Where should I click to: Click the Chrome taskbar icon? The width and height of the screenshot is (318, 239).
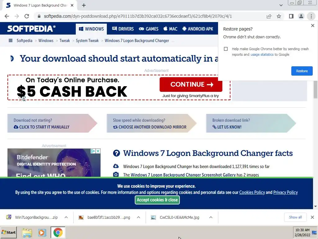tap(58, 232)
